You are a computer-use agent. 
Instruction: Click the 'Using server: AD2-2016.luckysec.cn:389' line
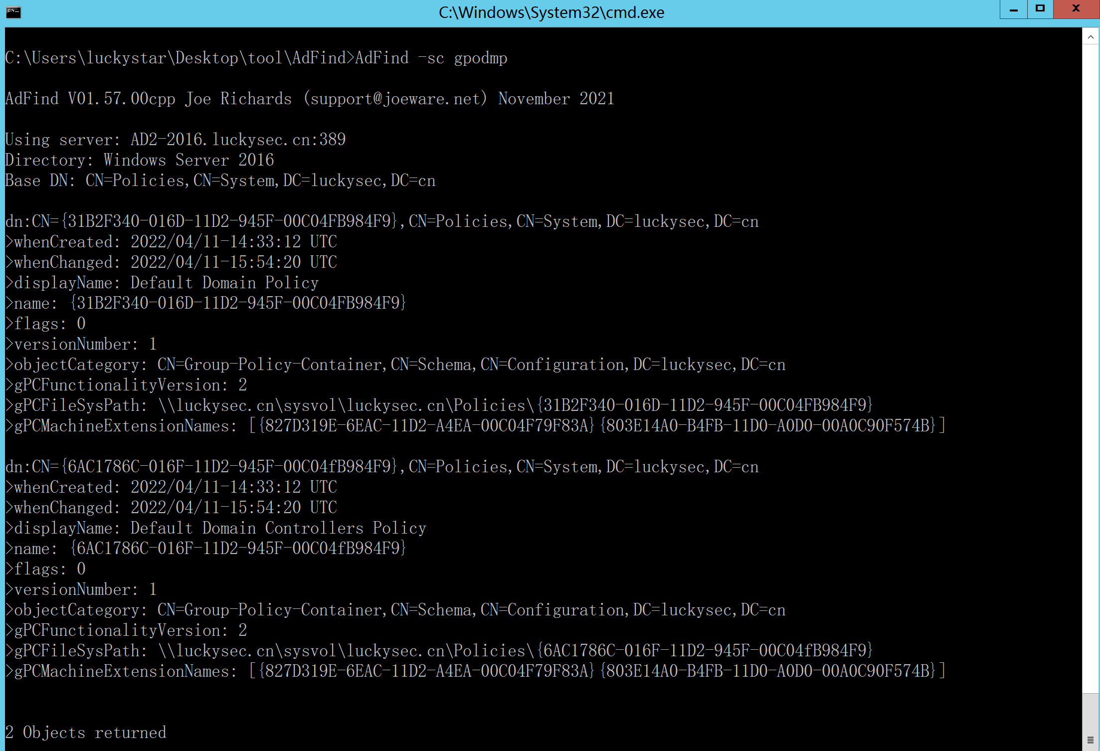175,140
